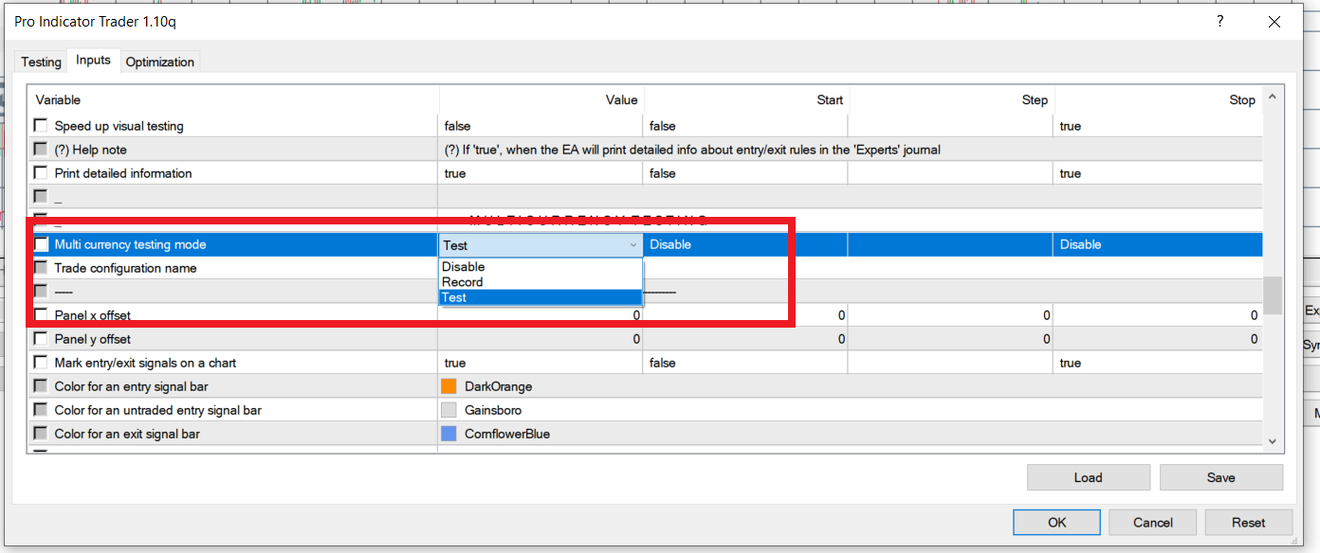Choose Disable from the dropdown list
The image size is (1320, 553).
541,267
